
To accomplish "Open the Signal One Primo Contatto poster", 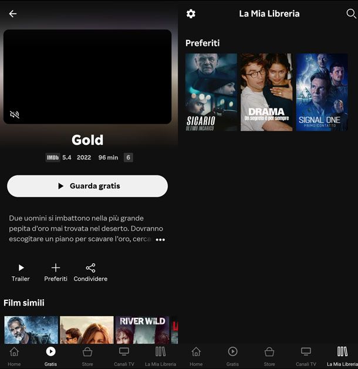I will (322, 92).
